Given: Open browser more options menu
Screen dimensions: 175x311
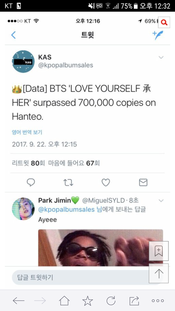Looking at the screenshot, I should point(158,301).
